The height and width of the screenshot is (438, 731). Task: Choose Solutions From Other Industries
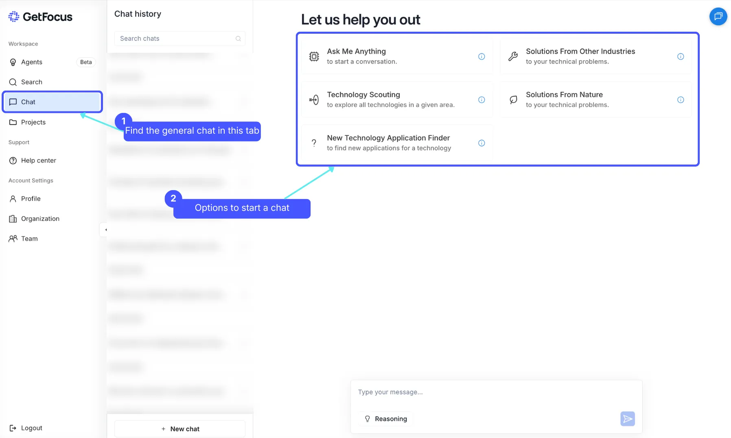click(x=596, y=56)
